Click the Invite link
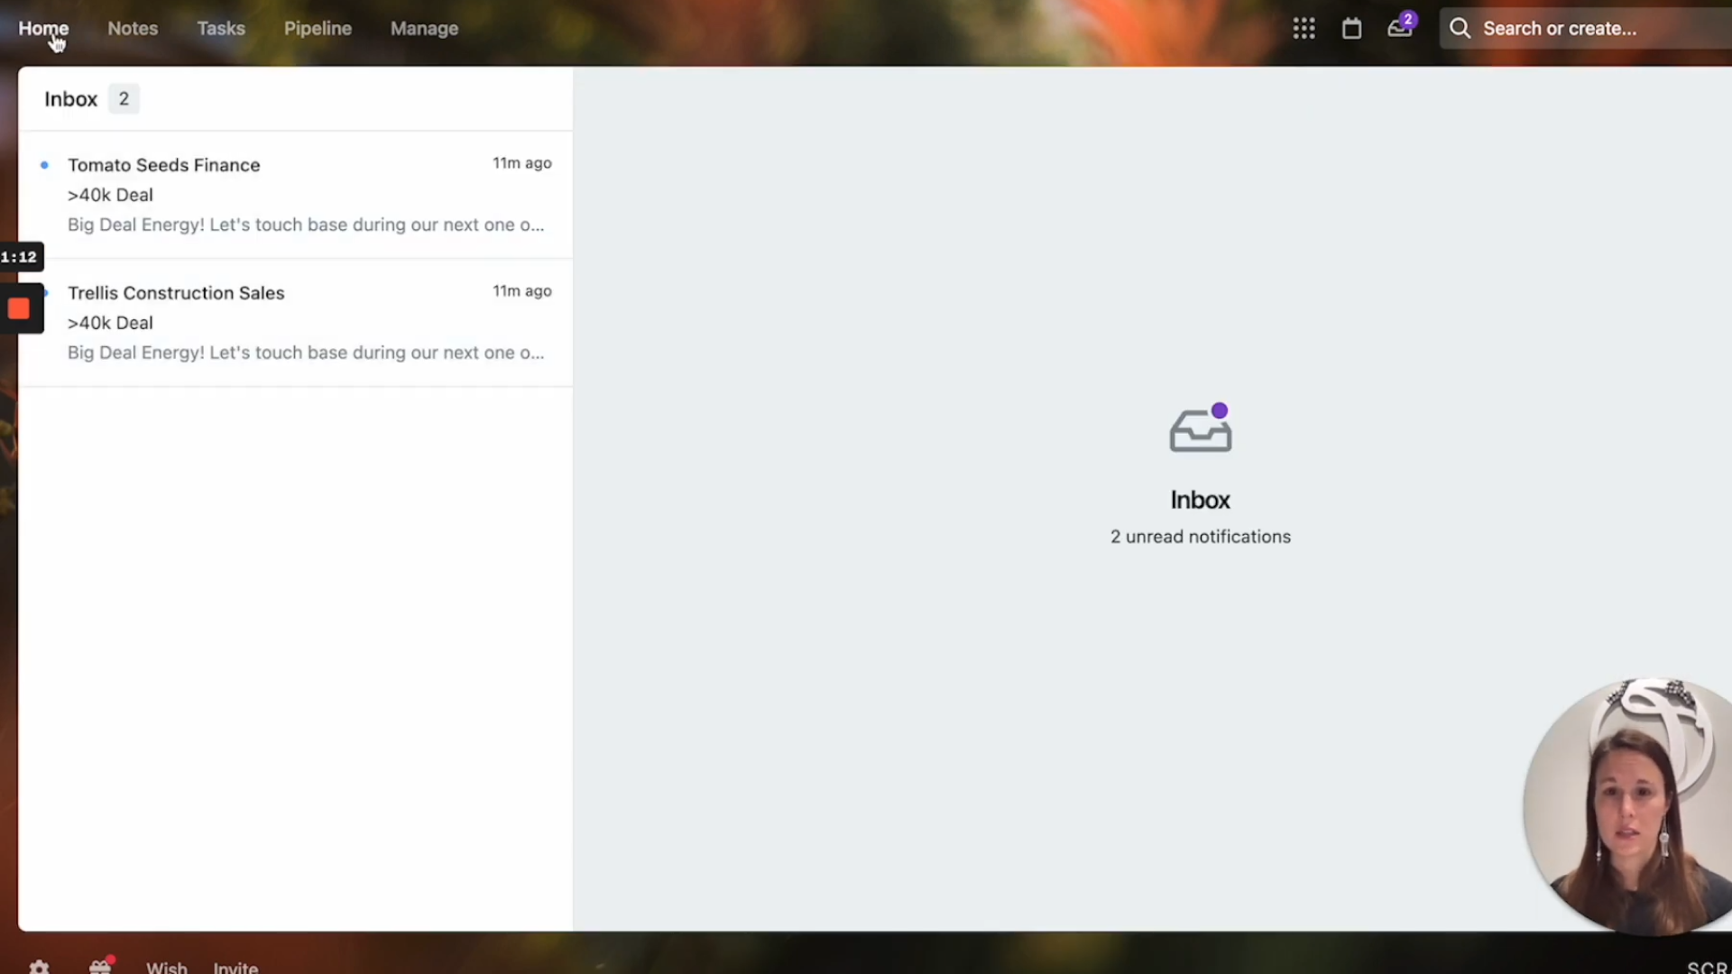Viewport: 1732px width, 974px height. click(x=235, y=967)
